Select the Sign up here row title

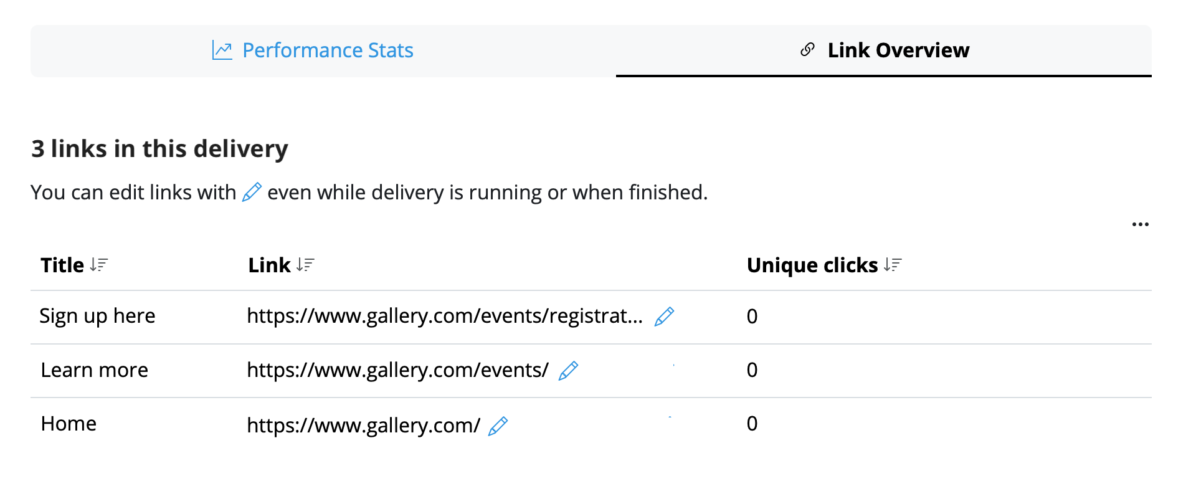pos(97,316)
